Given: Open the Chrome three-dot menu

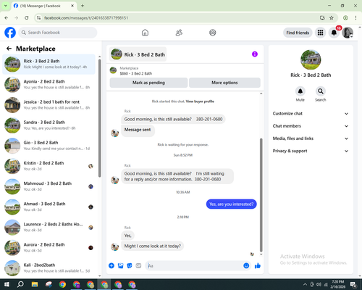Looking at the screenshot, I should 355,18.
